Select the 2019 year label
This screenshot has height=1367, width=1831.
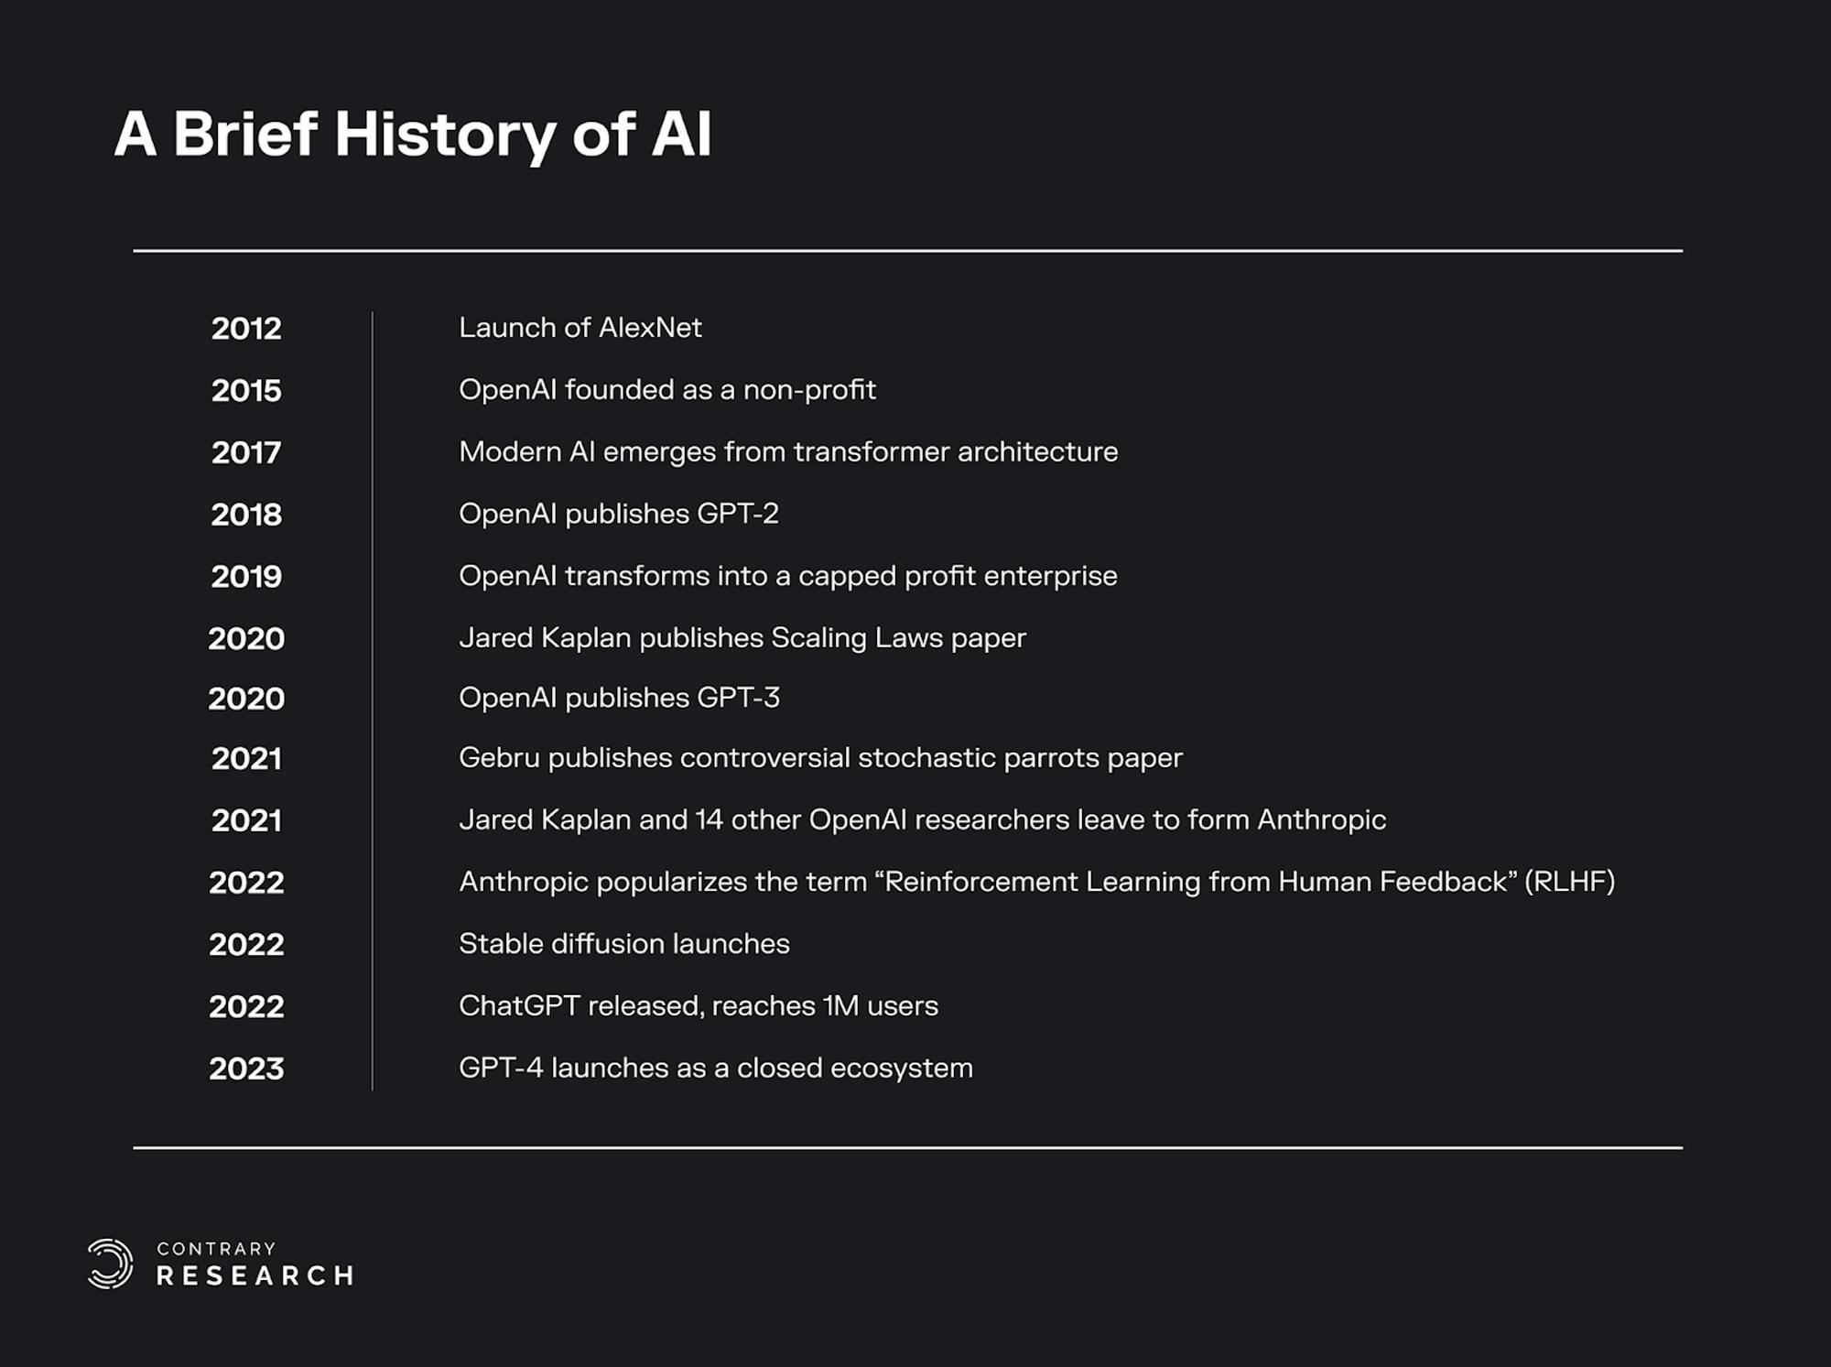(246, 577)
